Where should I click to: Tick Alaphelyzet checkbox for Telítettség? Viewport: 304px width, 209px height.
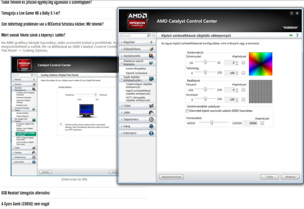point(244,73)
